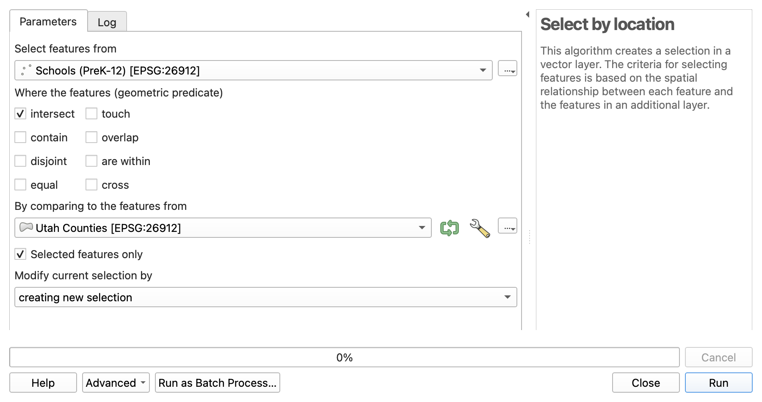Enable the cross predicate checkbox
The image size is (762, 402).
(91, 185)
